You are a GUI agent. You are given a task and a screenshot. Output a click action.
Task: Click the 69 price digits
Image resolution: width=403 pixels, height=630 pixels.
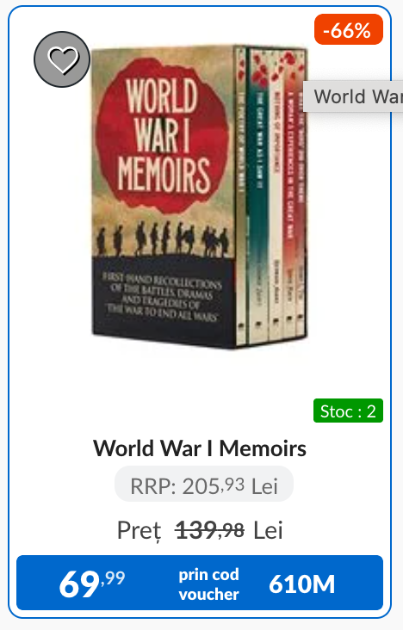click(79, 584)
